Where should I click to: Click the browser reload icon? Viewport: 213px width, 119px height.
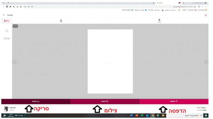coord(199,7)
